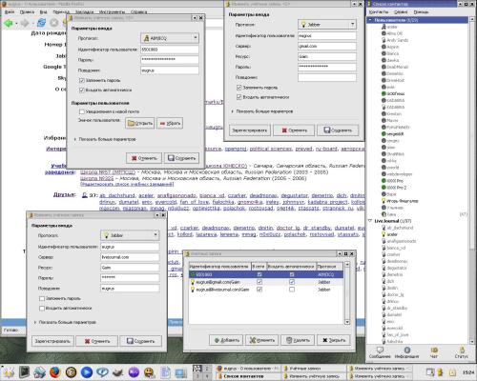Select the aceler contact in the LiveJournal group
This screenshot has width=477, height=381.
pyautogui.click(x=392, y=234)
